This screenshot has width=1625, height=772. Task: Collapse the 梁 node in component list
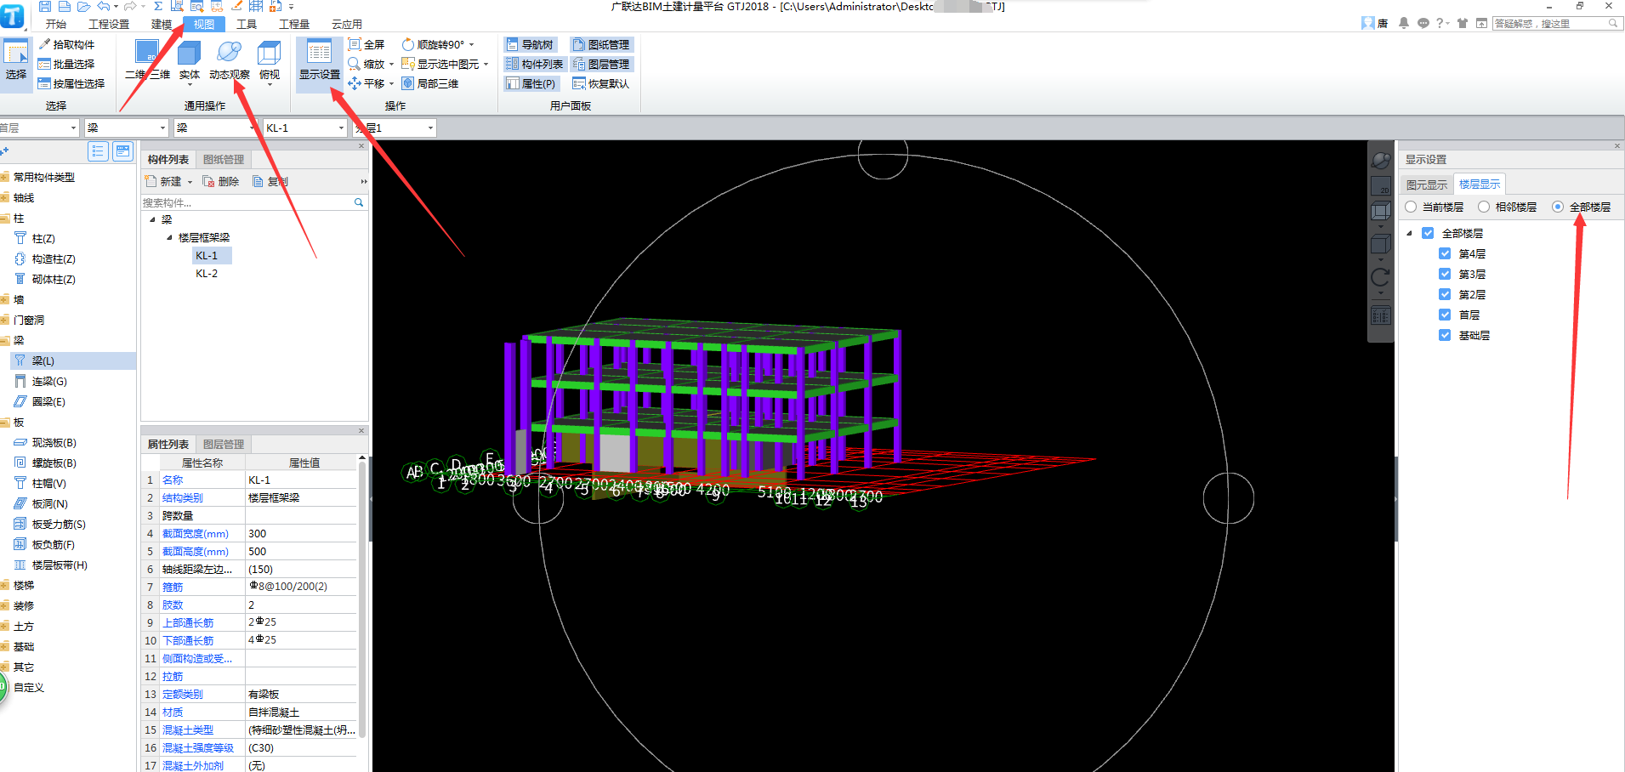coord(152,219)
